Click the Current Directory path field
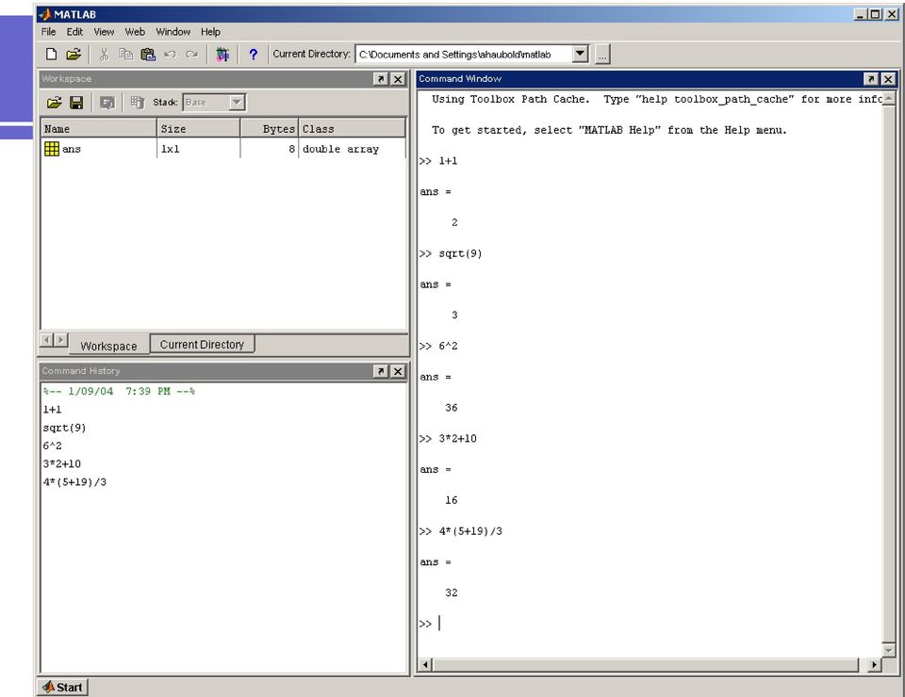 coord(465,55)
